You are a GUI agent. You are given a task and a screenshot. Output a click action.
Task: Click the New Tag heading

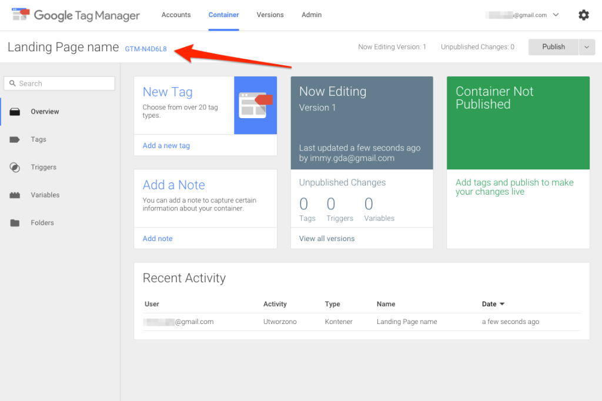(168, 92)
